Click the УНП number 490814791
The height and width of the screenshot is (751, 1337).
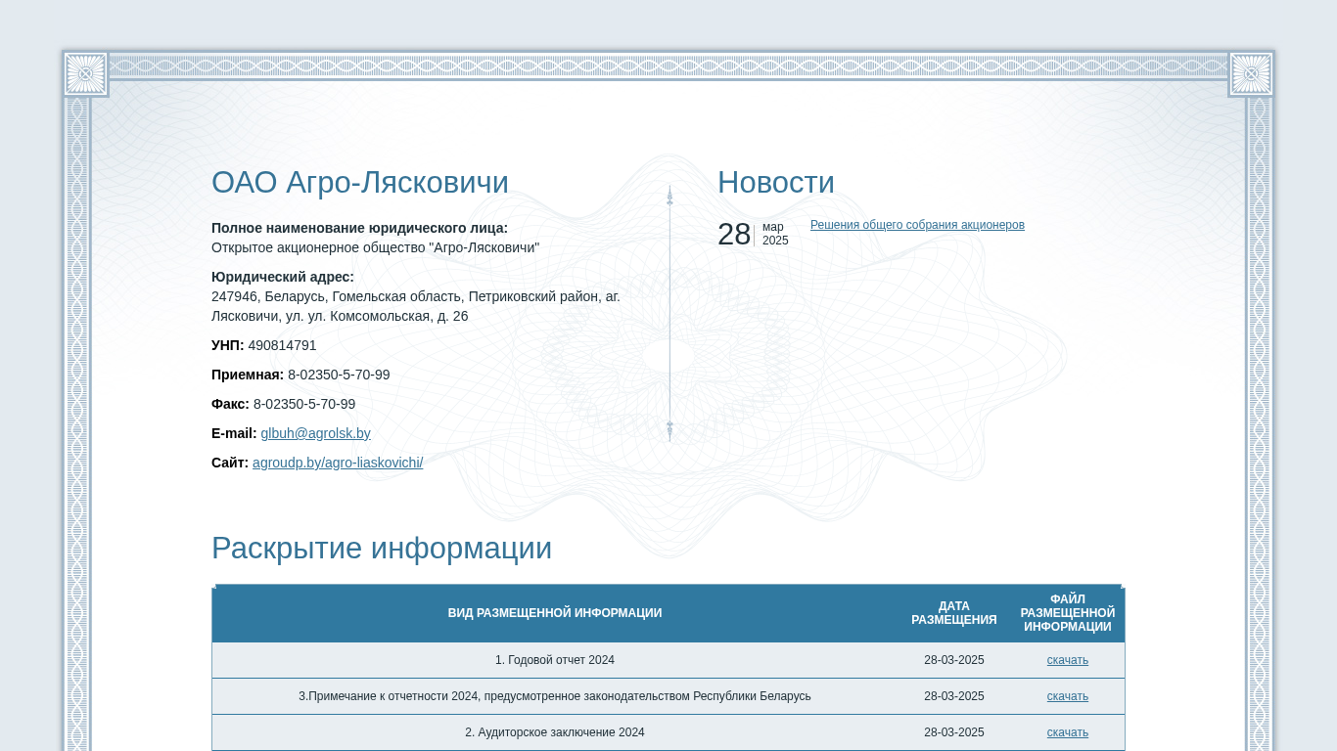282,345
